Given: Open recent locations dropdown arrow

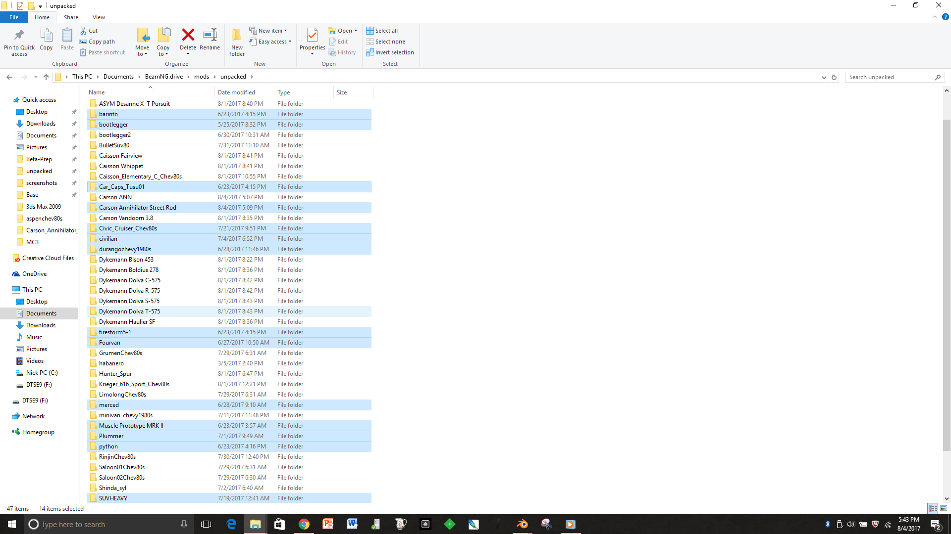Looking at the screenshot, I should pos(36,77).
